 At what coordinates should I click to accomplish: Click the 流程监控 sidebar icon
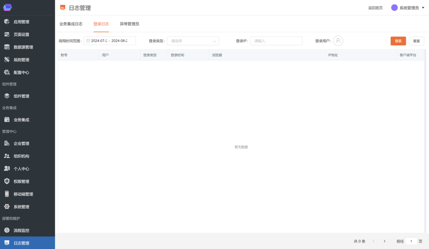tap(7, 231)
